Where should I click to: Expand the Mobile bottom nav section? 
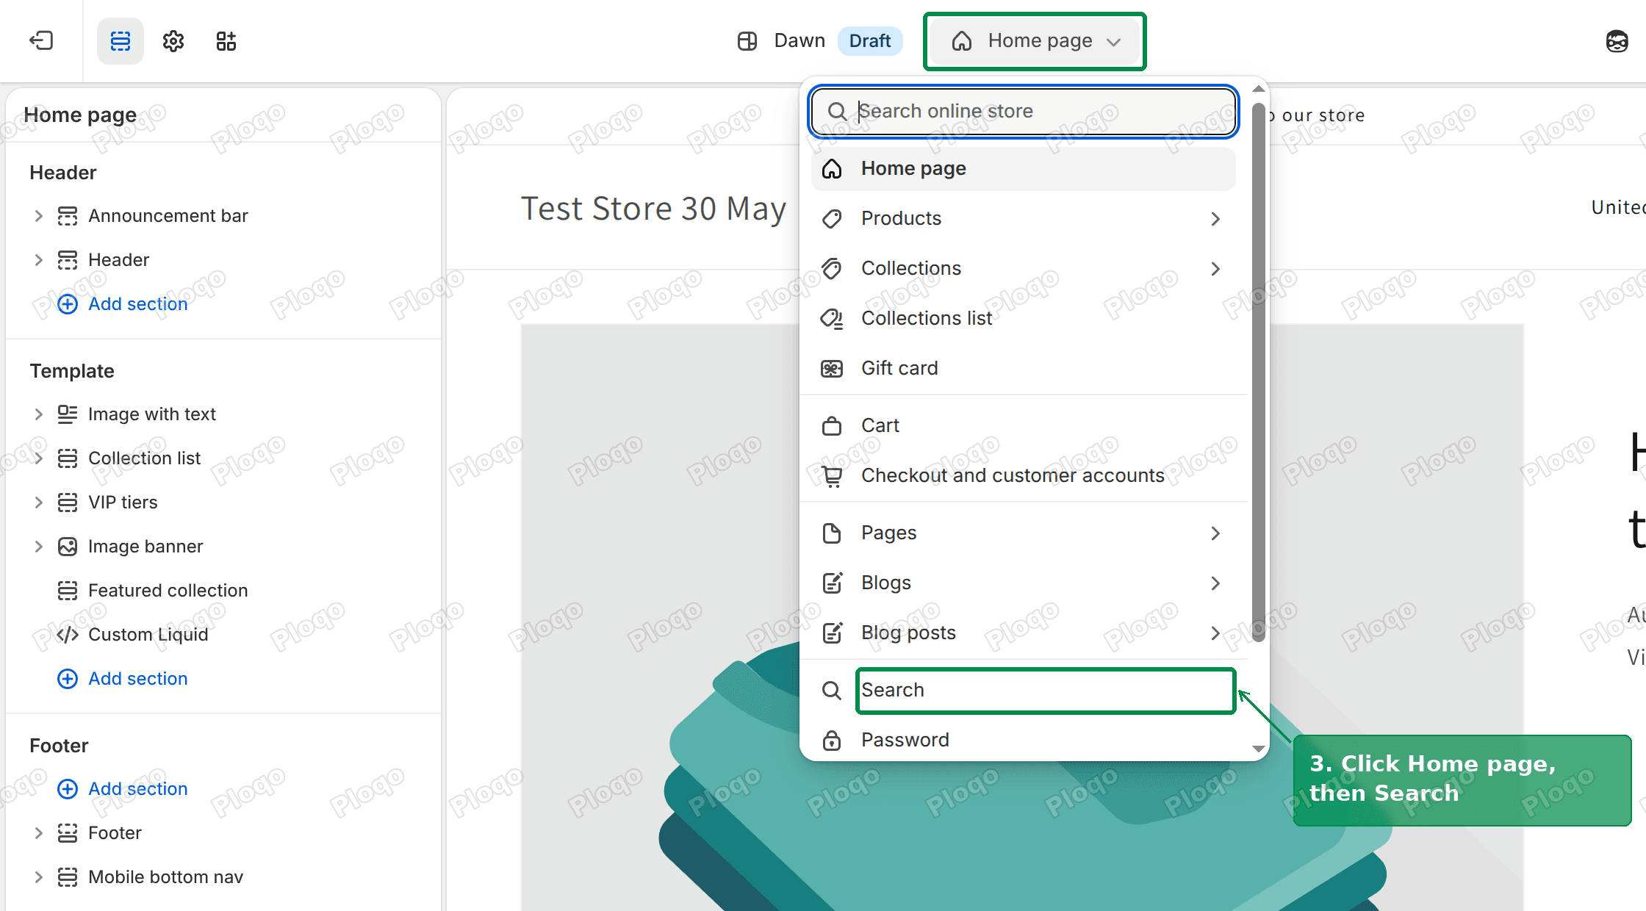click(39, 877)
